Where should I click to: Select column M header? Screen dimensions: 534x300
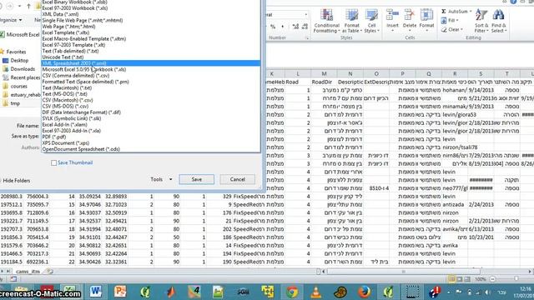point(324,74)
